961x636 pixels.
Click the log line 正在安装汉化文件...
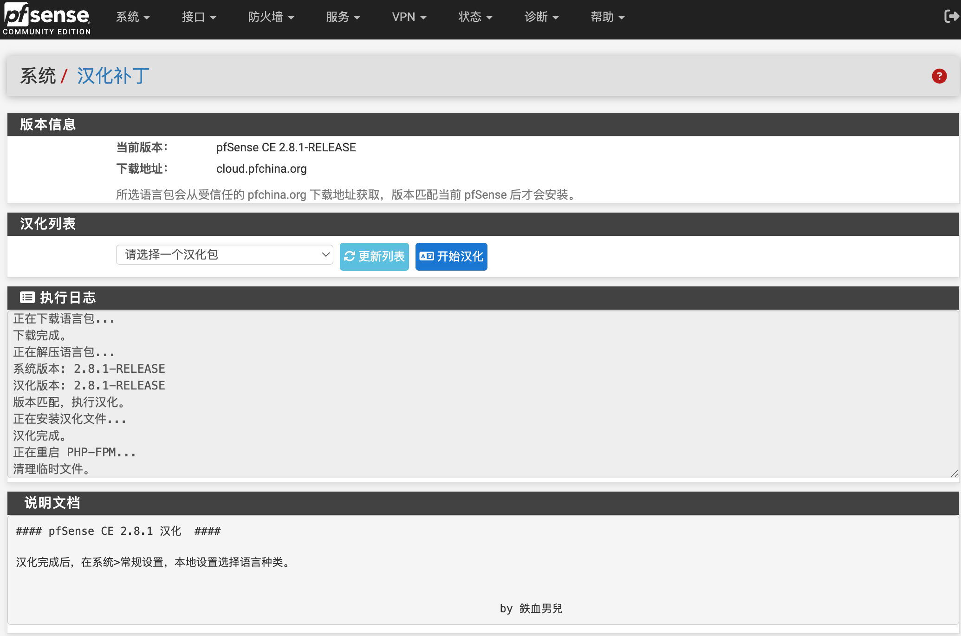tap(70, 419)
